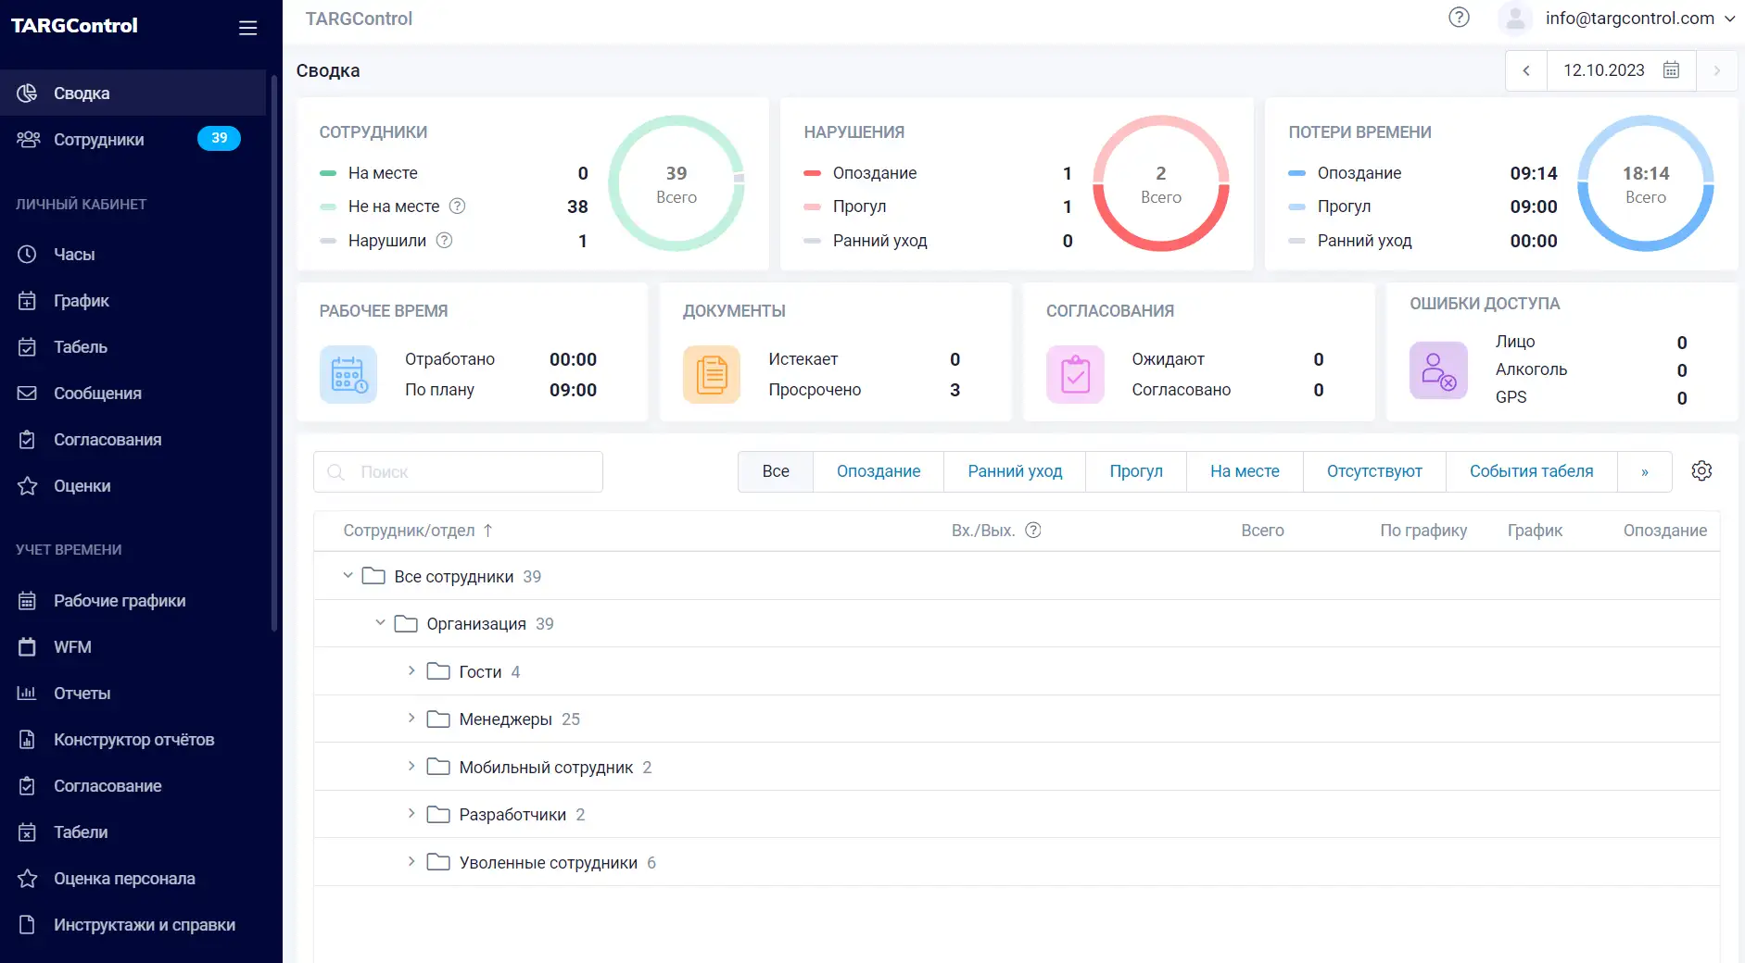Screen dimensions: 1745x963
Task: Click the approvals clipboard card icon
Action: (1075, 374)
